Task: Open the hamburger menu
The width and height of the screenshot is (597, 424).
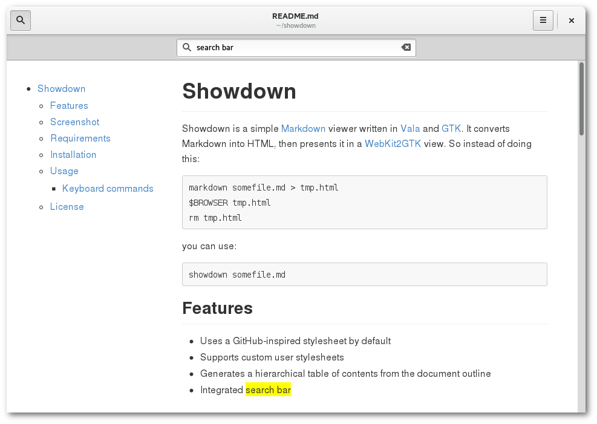Action: click(543, 20)
